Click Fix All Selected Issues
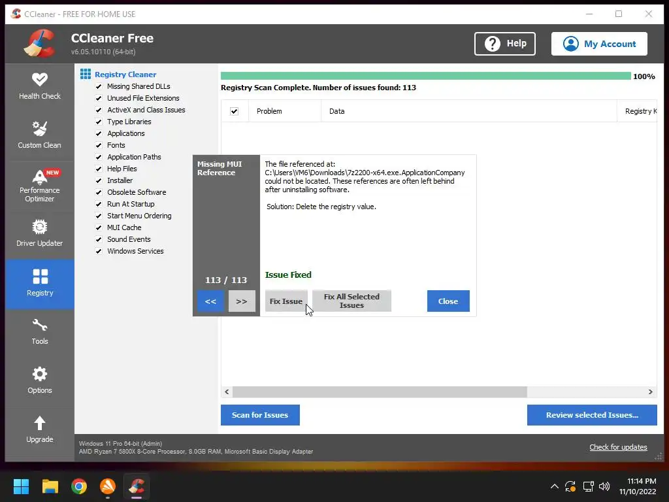The image size is (669, 502). point(351,301)
